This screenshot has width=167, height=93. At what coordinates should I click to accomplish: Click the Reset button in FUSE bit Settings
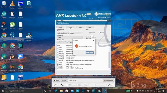(x=80, y=27)
